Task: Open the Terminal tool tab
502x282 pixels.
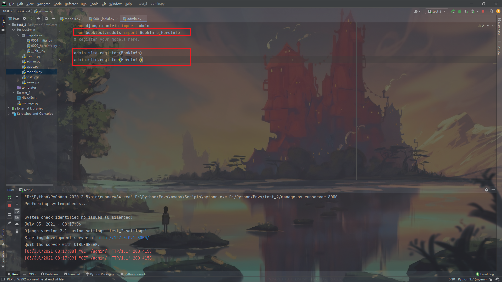Action: click(72, 274)
